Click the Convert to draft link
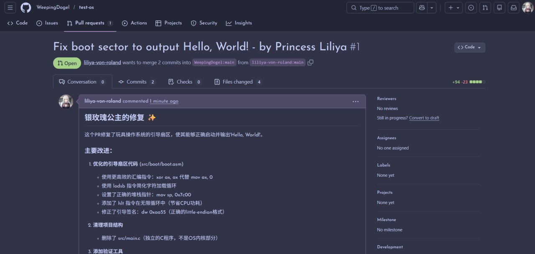535x254 pixels. [x=424, y=118]
